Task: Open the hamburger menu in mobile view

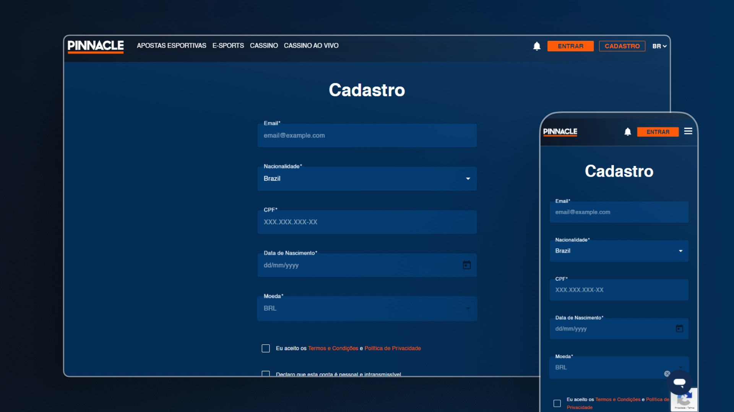Action: tap(688, 131)
